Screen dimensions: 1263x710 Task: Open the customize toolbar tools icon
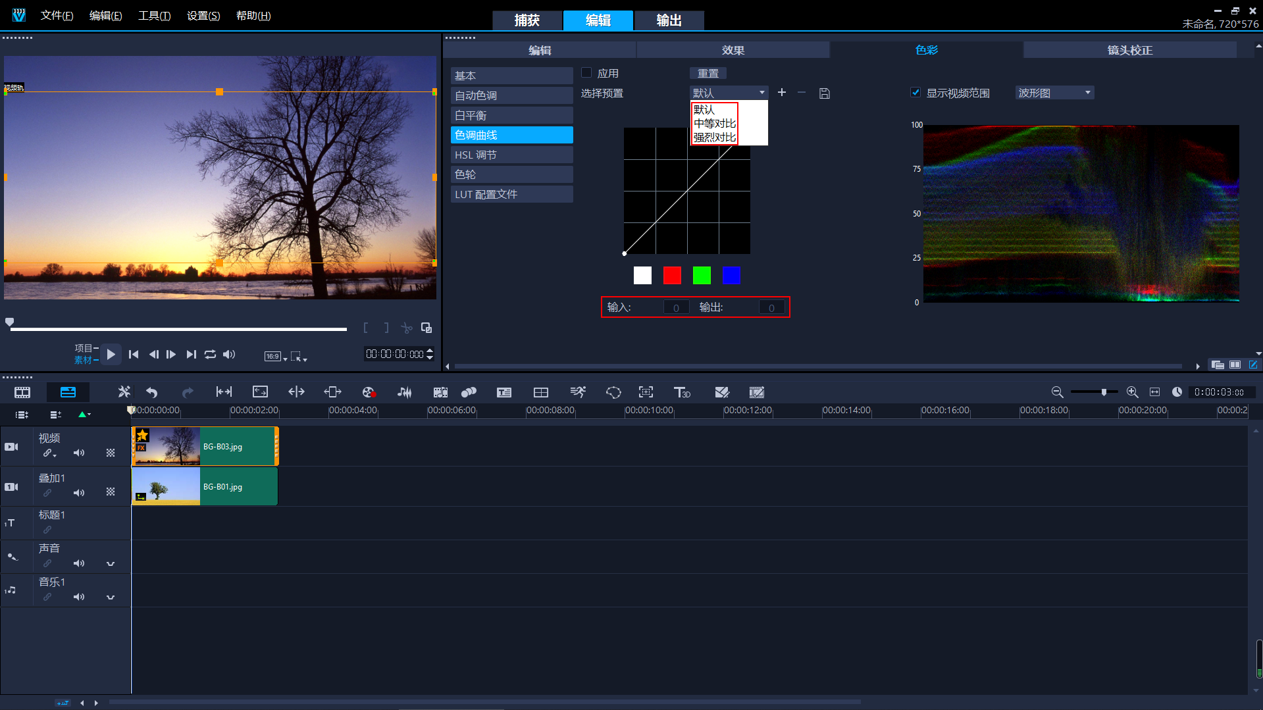[x=124, y=392]
